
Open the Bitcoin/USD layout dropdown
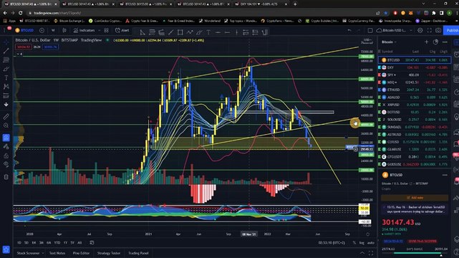pos(395,30)
